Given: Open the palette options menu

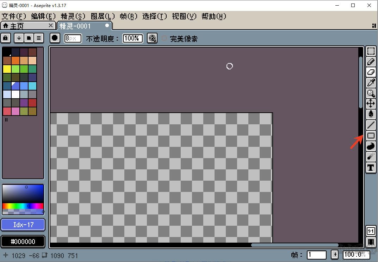Looking at the screenshot, I should tap(39, 38).
